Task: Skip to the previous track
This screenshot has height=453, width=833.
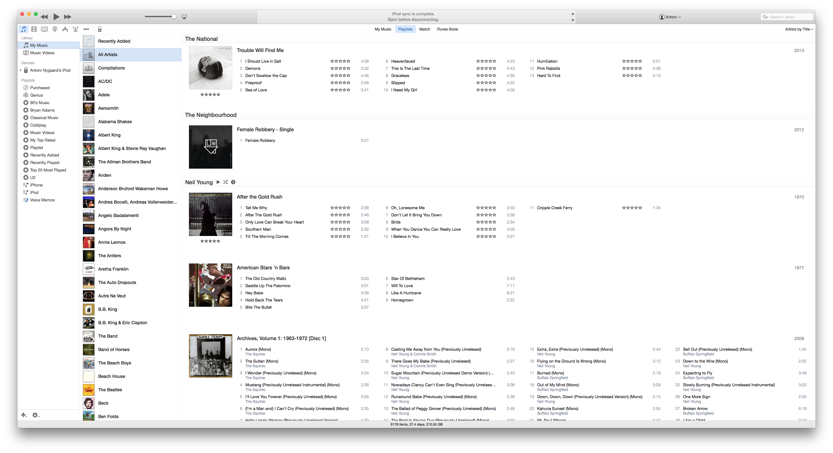Action: (44, 17)
